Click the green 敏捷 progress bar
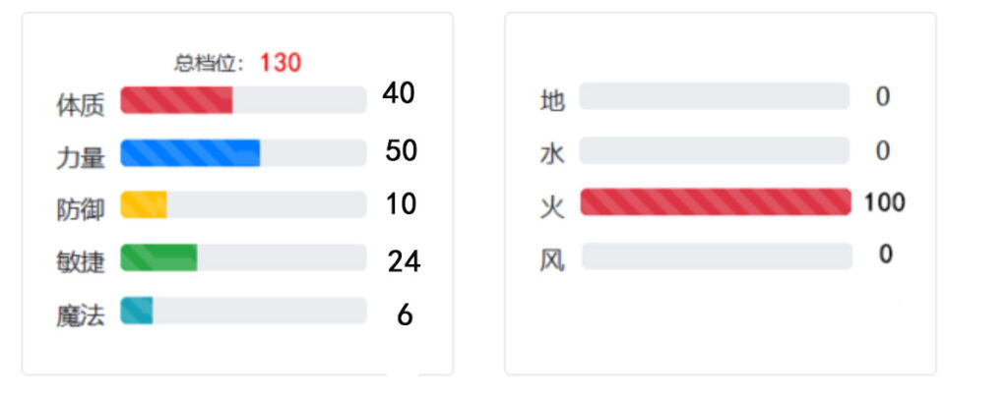 click(159, 257)
